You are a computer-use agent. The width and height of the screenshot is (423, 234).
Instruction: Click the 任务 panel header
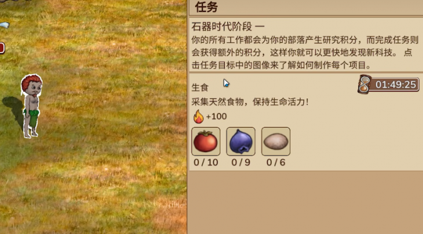(x=207, y=7)
